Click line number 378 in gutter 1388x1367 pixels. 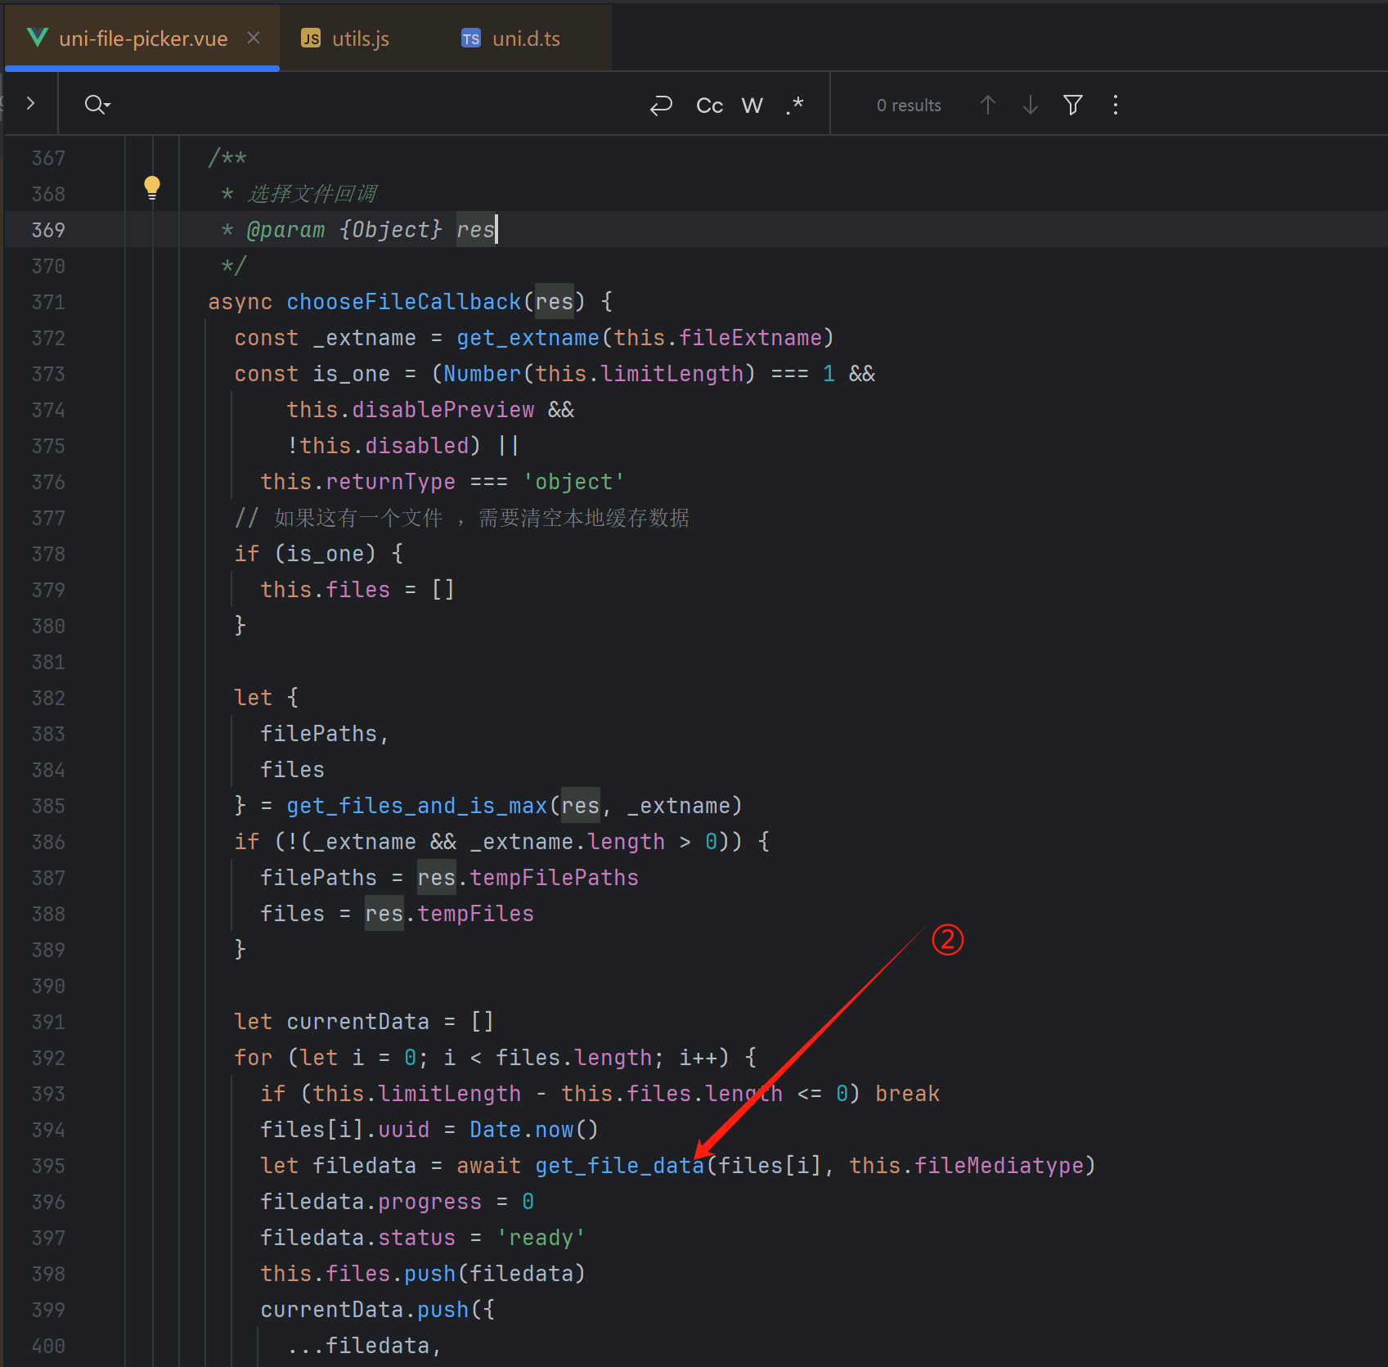tap(48, 554)
